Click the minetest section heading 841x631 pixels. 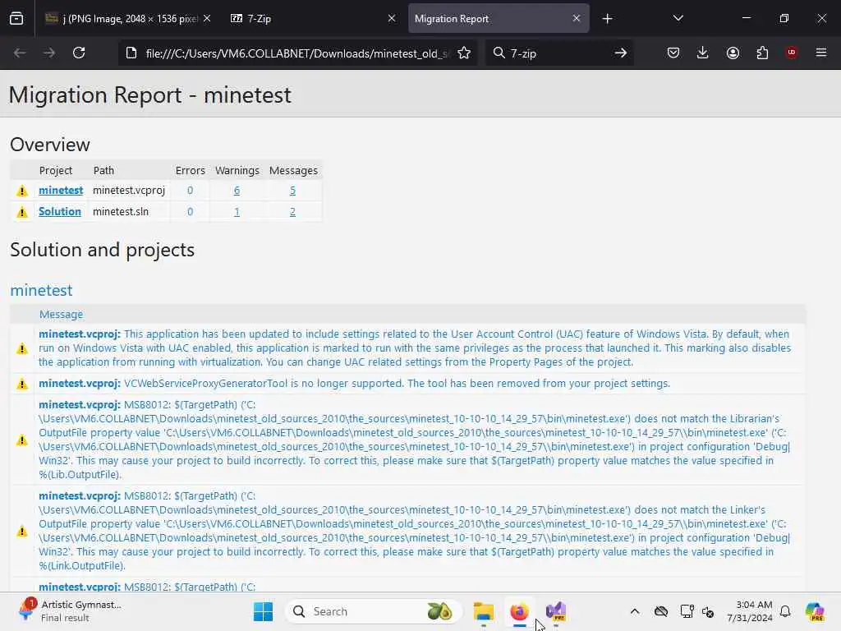pos(41,290)
